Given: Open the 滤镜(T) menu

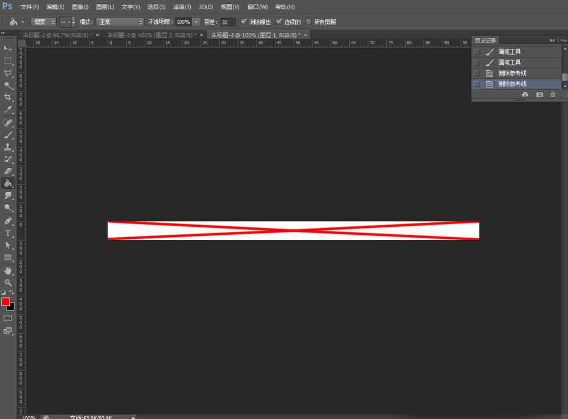Looking at the screenshot, I should click(182, 7).
